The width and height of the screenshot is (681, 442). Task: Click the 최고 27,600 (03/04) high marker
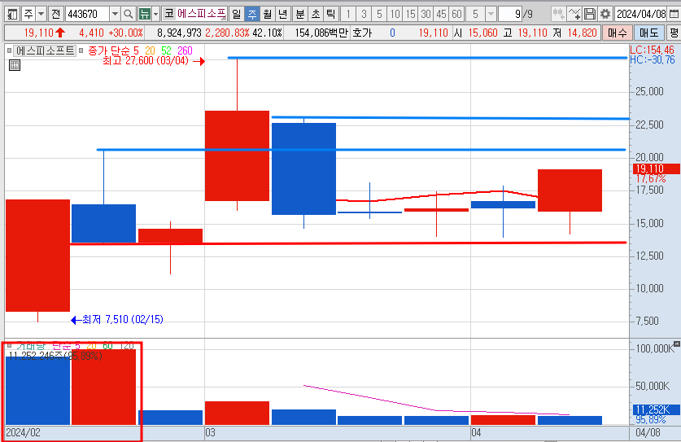click(x=154, y=61)
